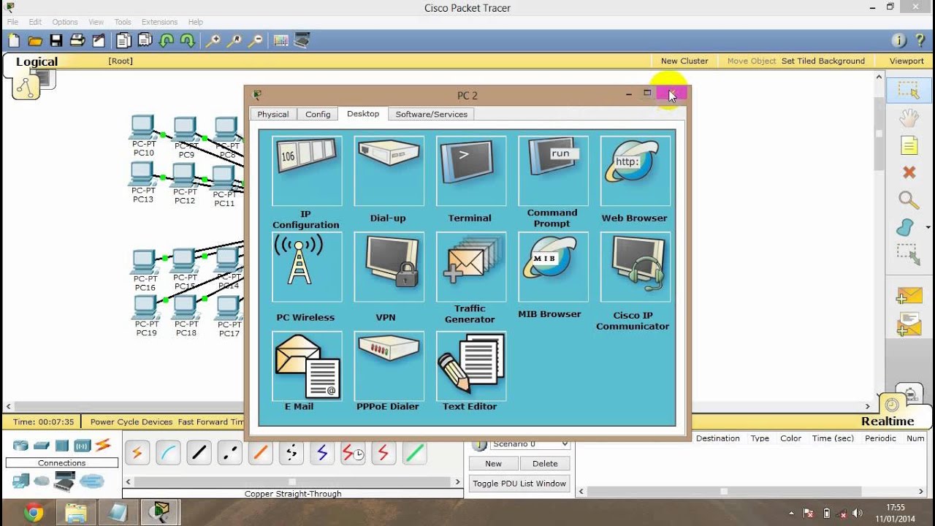This screenshot has height=526, width=935.
Task: Open the Tools menu
Action: (x=123, y=22)
